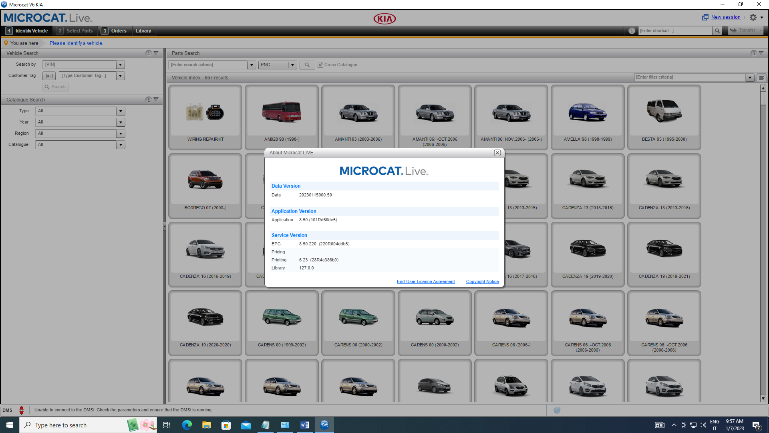769x433 pixels.
Task: Click the Transfer arrow icon in the toolbar
Action: [x=733, y=30]
